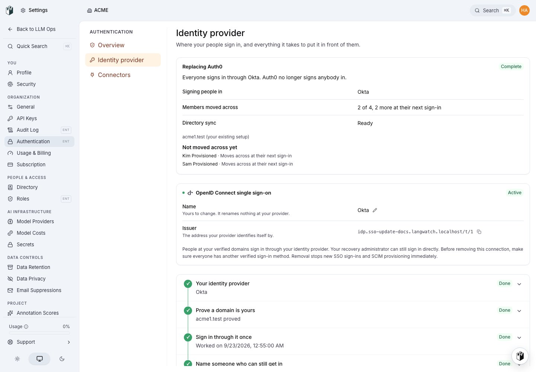This screenshot has height=372, width=536.
Task: Open Annotation Scores settings
Action: pyautogui.click(x=39, y=313)
